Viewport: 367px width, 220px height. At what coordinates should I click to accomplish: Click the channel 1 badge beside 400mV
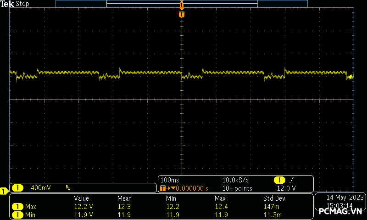17,188
